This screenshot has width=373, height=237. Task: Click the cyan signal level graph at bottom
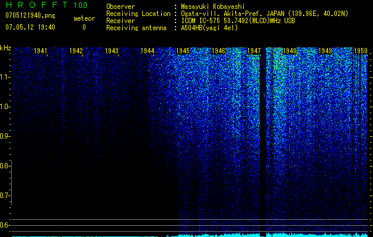(190, 235)
